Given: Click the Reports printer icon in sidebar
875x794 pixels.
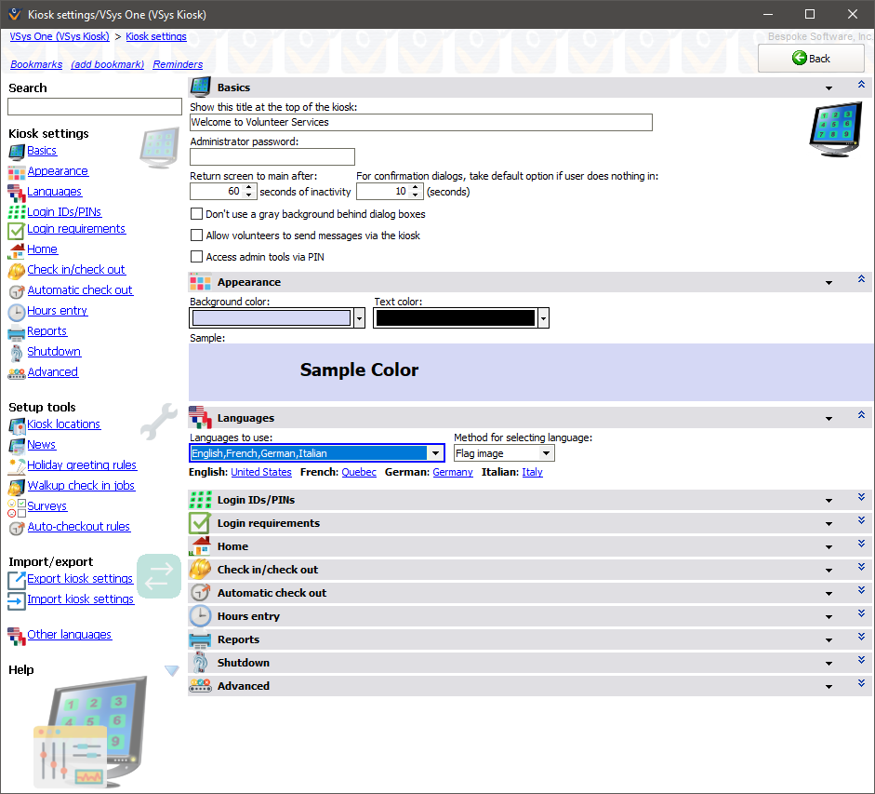Looking at the screenshot, I should (x=17, y=331).
